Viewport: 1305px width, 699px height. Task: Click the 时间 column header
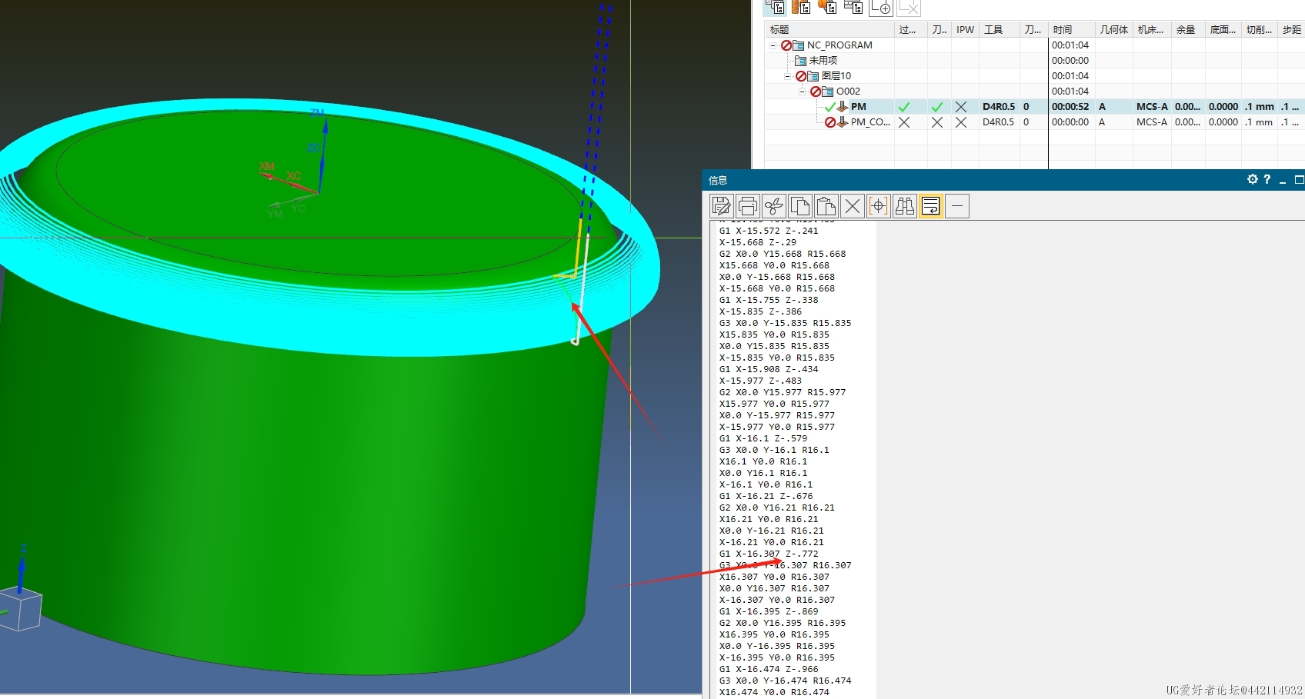pos(1072,30)
